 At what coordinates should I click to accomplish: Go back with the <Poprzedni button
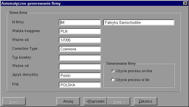pos(95,101)
